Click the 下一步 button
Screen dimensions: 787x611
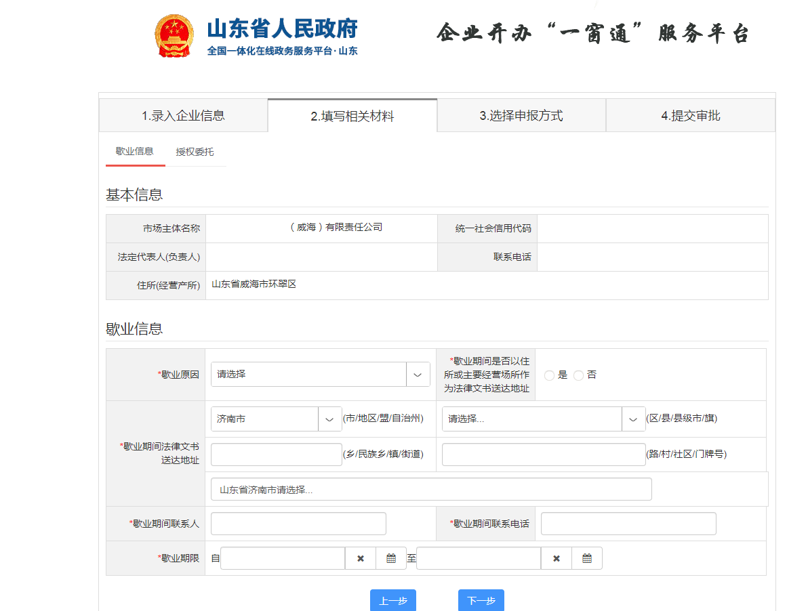click(x=481, y=601)
